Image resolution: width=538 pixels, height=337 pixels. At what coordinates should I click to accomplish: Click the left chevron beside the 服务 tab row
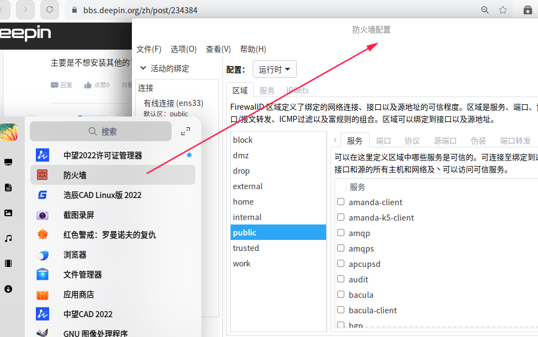335,140
